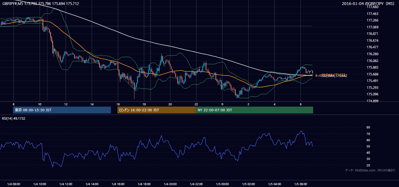The height and width of the screenshot is (187, 399).
Task: Select the 176.280 price label
Action: tap(372, 54)
